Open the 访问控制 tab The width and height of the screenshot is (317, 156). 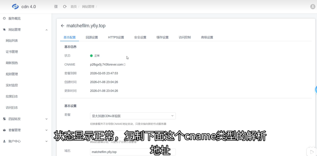(x=185, y=37)
